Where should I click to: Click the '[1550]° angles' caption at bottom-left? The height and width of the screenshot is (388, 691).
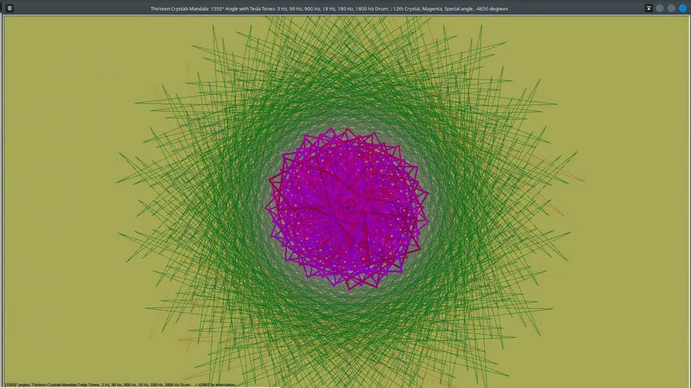(17, 385)
